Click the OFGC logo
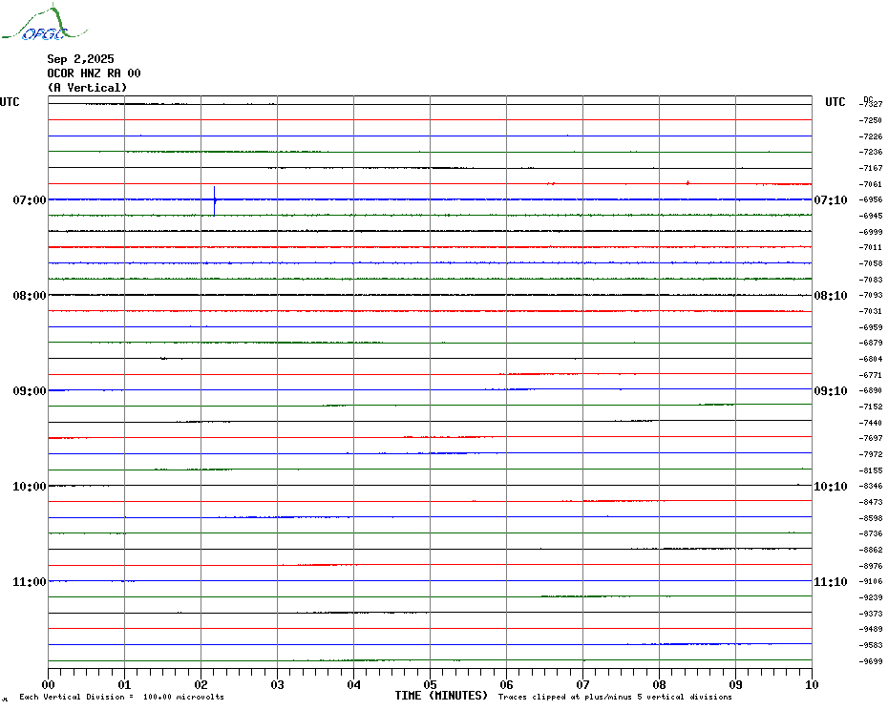This screenshot has width=888, height=710. 44,23
